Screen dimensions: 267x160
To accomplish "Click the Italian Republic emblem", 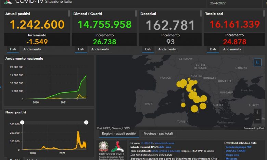I will [103, 146].
